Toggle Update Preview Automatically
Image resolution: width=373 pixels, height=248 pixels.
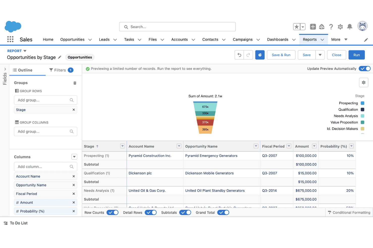tap(365, 69)
